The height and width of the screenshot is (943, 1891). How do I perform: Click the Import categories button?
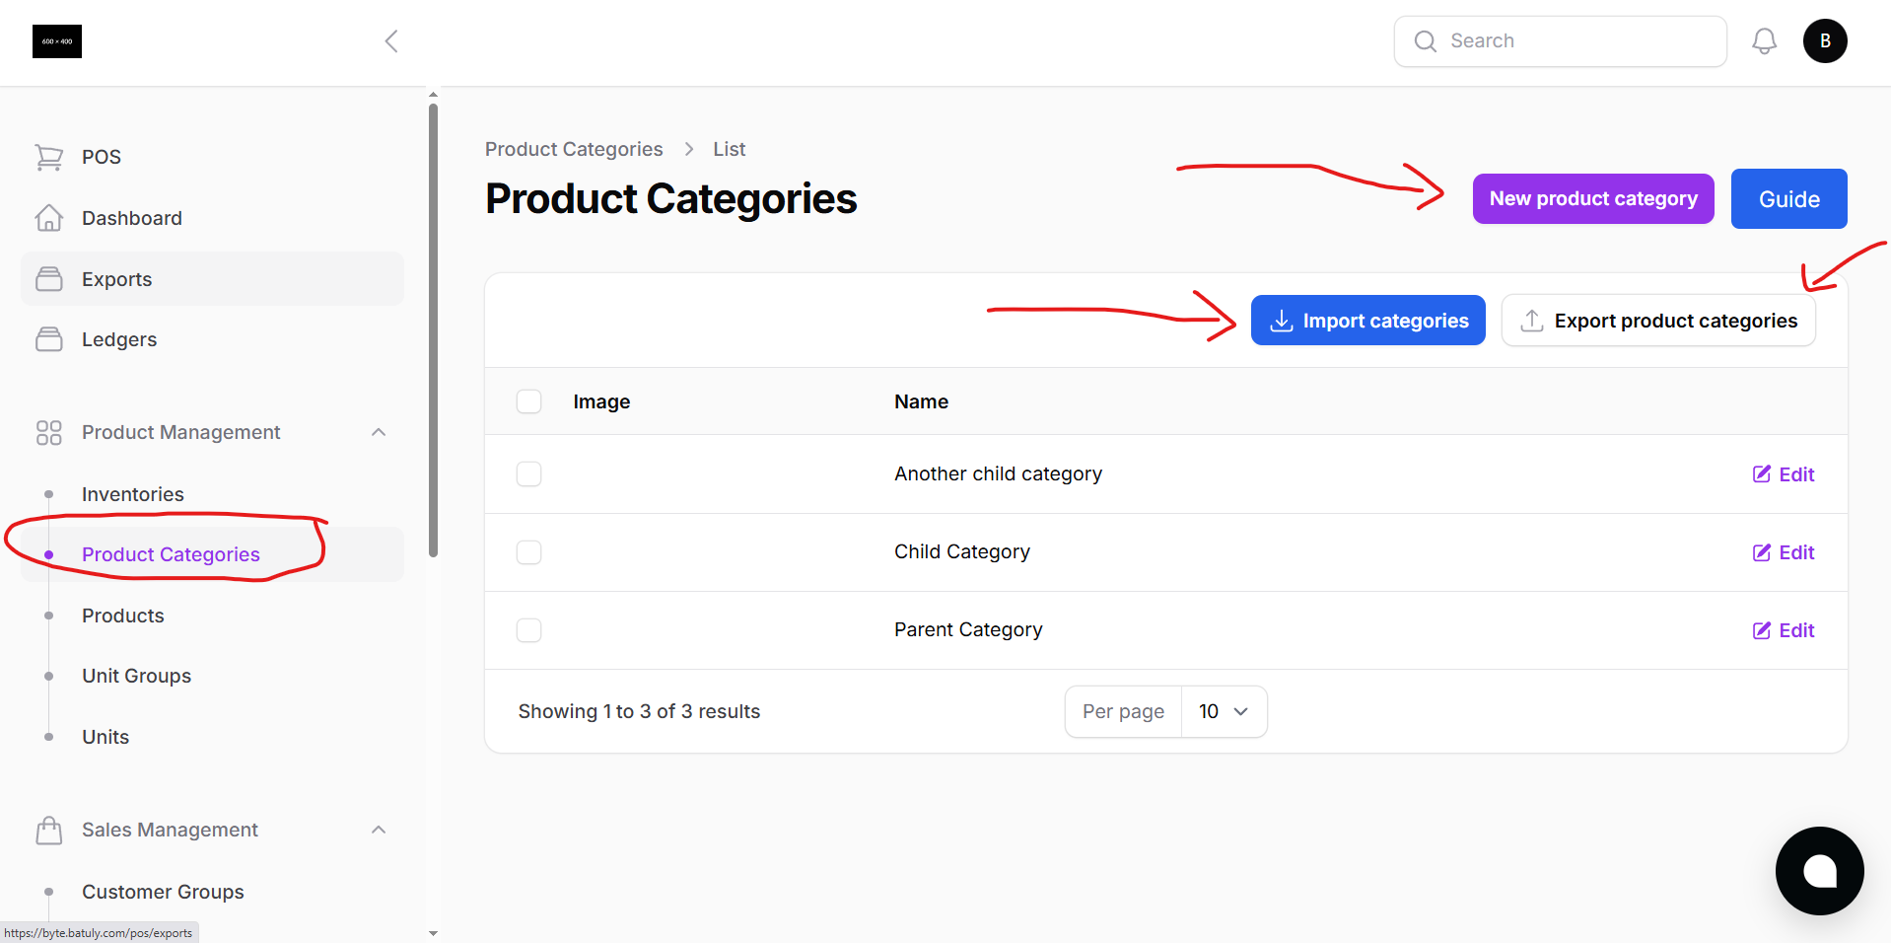(x=1367, y=320)
